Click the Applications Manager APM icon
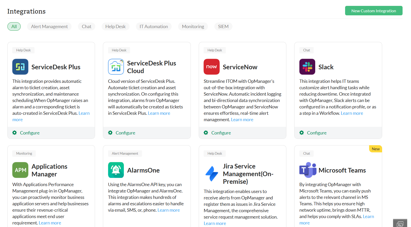The height and width of the screenshot is (227, 411). 20,170
